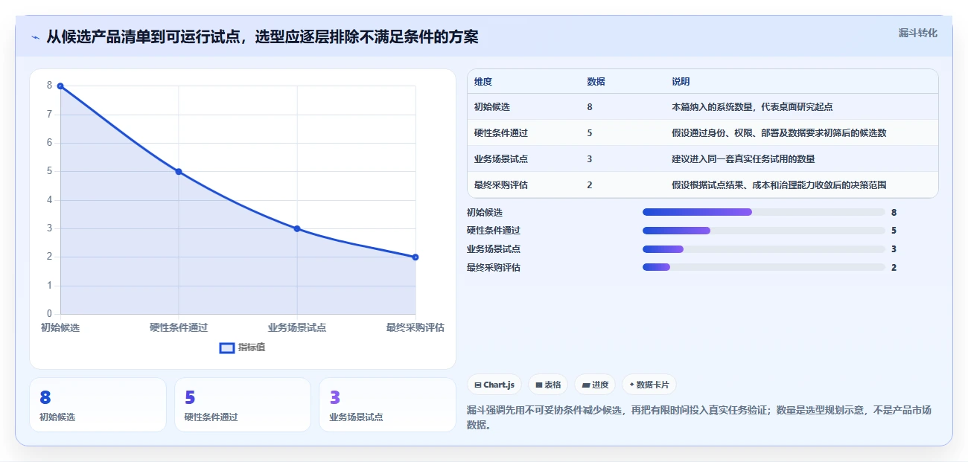This screenshot has width=968, height=462.
Task: Click the 初始候选 table row label
Action: tap(492, 107)
